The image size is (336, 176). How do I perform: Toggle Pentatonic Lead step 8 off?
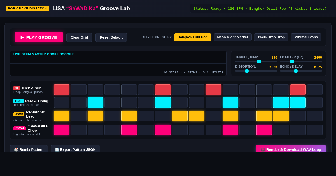(x=180, y=116)
